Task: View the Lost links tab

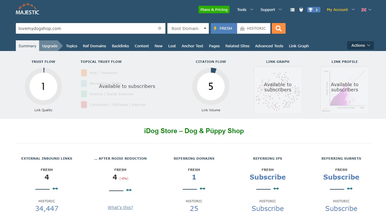Action: pyautogui.click(x=172, y=46)
